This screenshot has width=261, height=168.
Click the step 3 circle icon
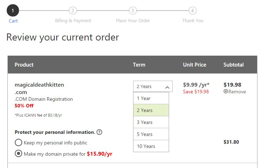(133, 11)
